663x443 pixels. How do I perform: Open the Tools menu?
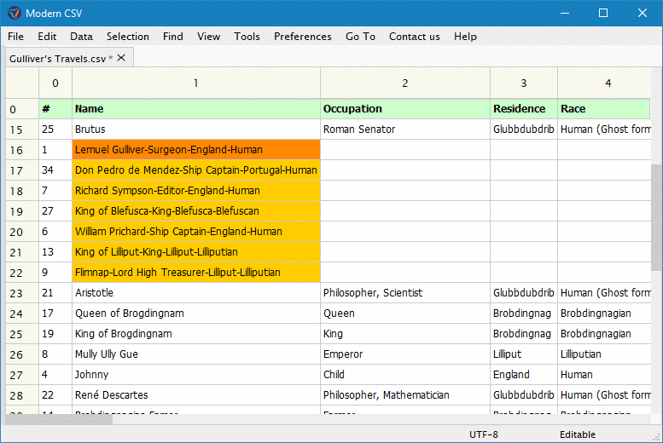[247, 37]
